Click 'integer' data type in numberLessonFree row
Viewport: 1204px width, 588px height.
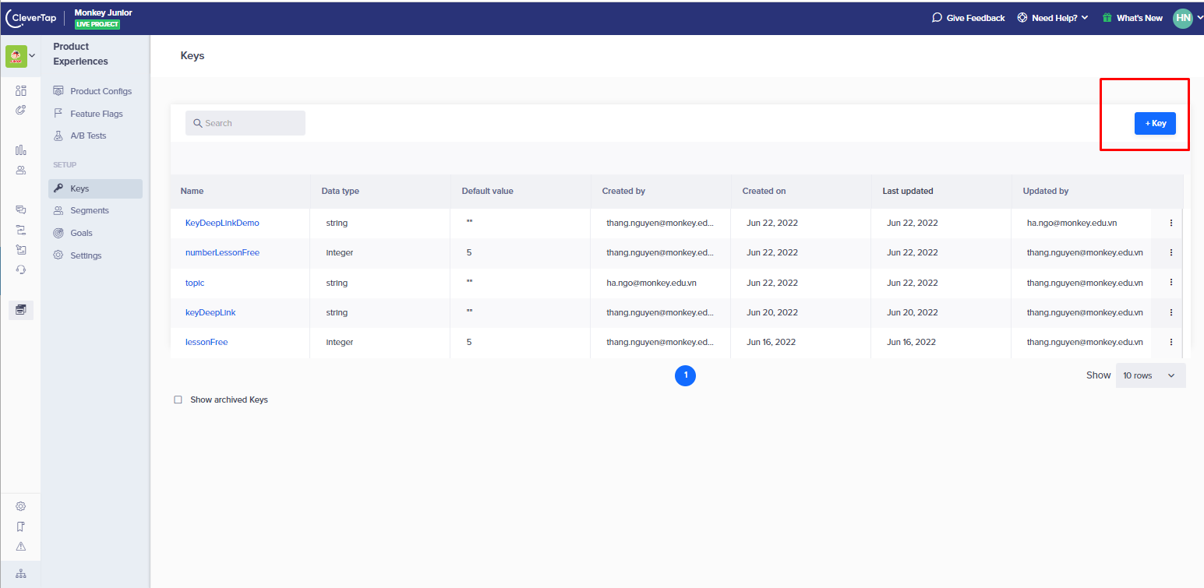tap(340, 252)
